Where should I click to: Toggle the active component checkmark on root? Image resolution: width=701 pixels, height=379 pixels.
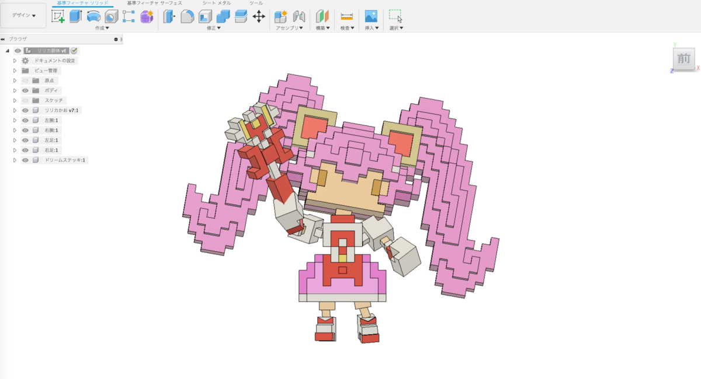tap(74, 51)
